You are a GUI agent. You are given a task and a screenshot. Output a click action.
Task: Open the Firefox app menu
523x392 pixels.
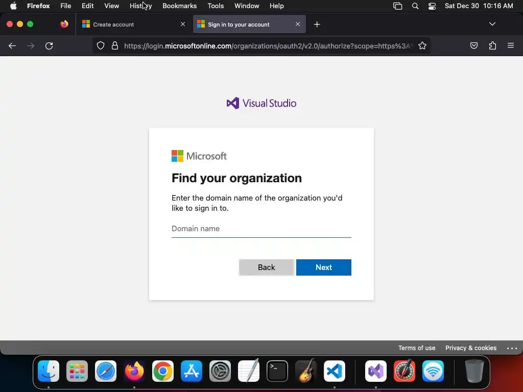click(38, 6)
